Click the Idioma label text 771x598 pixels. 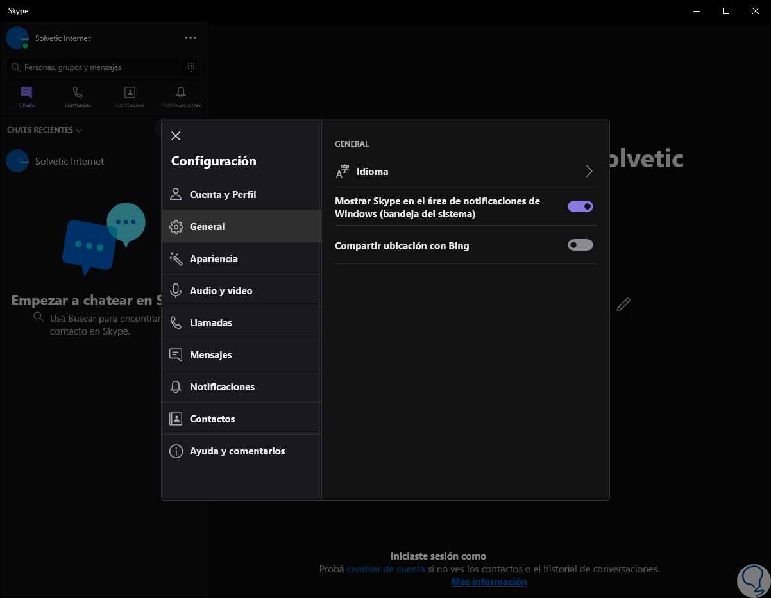[372, 172]
